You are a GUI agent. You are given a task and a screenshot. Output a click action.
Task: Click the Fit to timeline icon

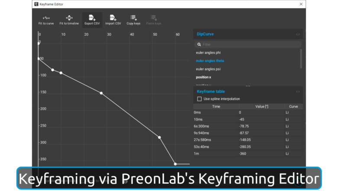(69, 18)
